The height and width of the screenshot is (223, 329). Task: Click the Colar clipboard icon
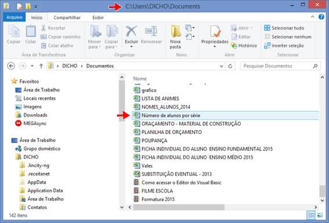[x=31, y=35]
